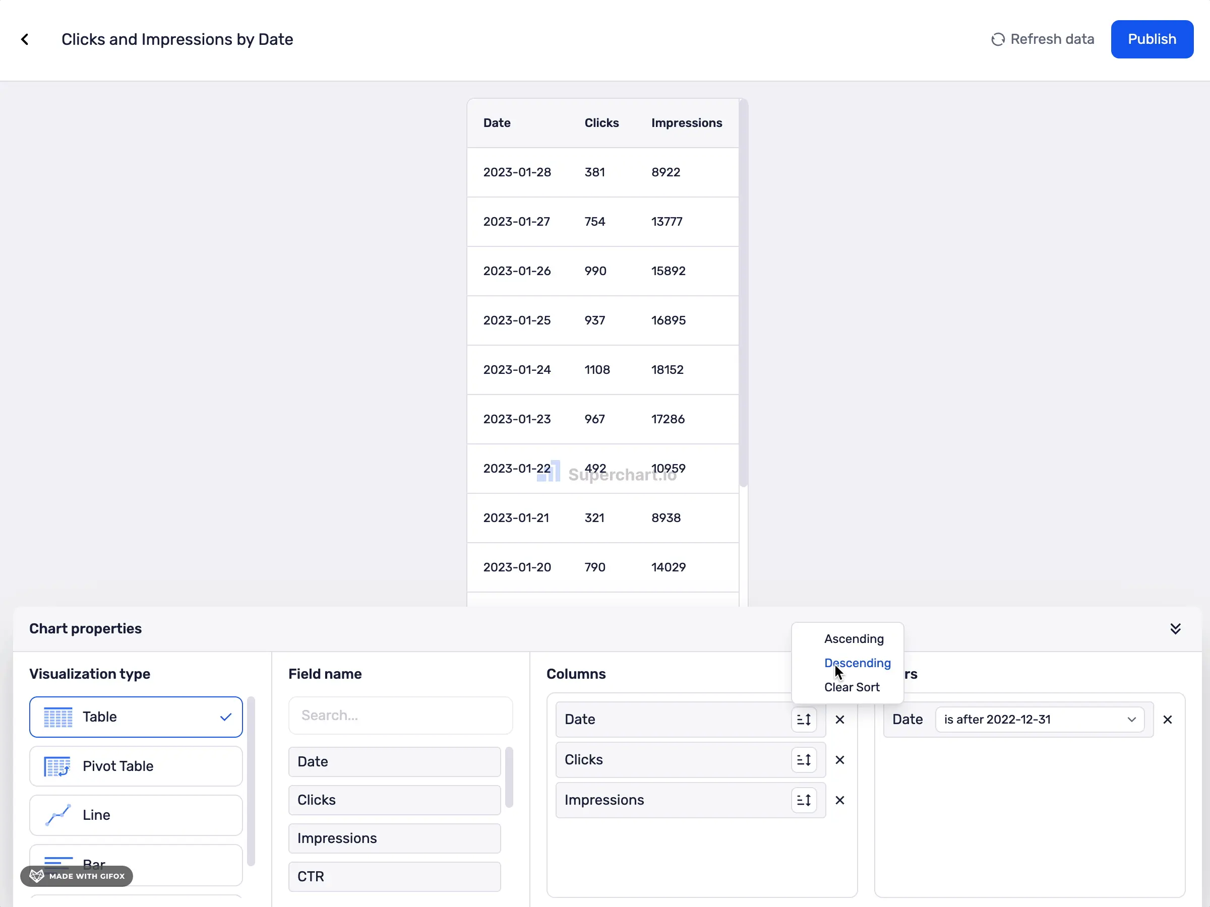This screenshot has height=907, width=1210.
Task: Open sort options for the Clicks column
Action: (x=804, y=760)
